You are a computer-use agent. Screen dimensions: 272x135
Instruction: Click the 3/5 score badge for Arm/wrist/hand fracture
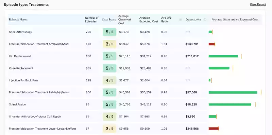[x=109, y=44]
